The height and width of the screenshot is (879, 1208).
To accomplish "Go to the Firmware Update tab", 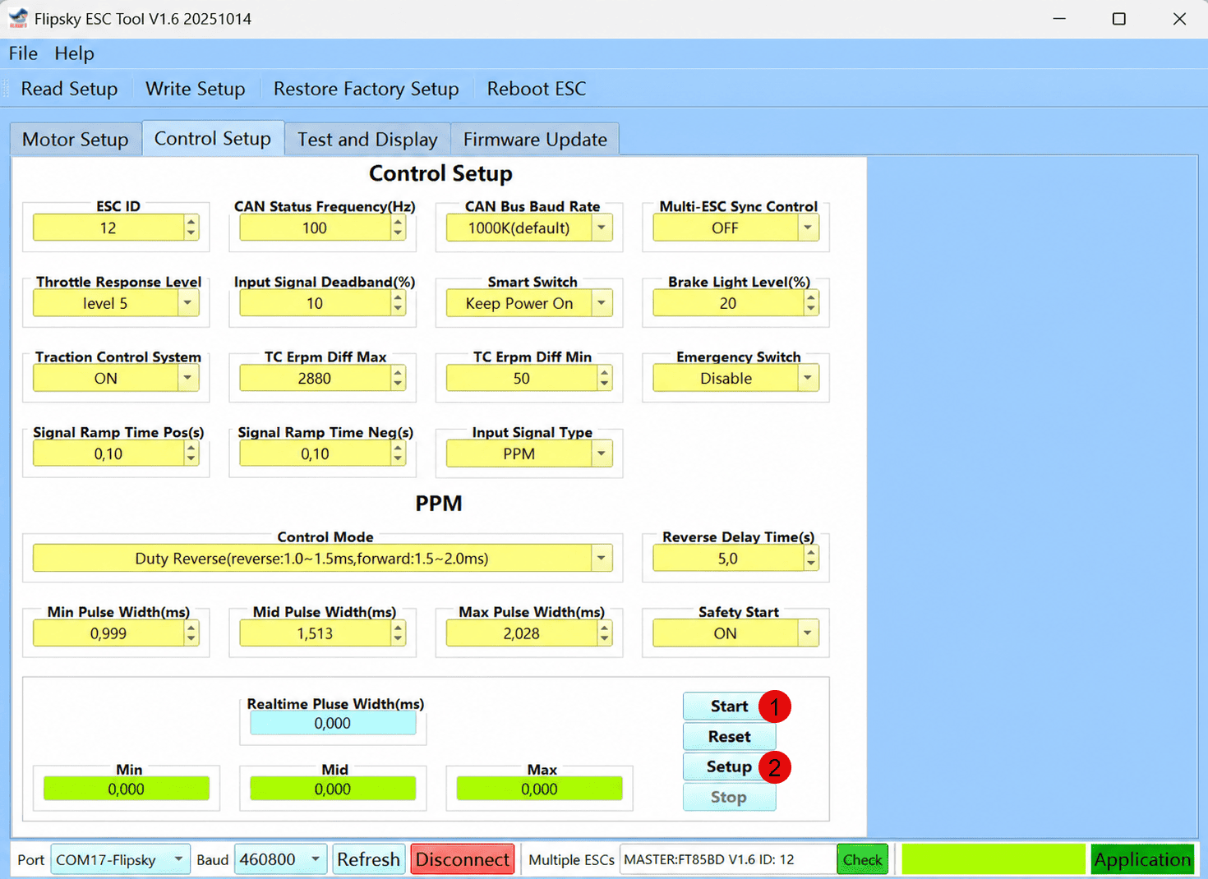I will point(535,140).
